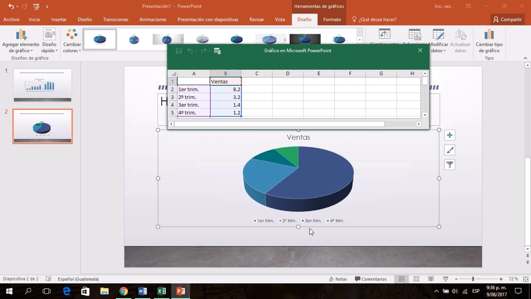Open the Formato chart tools tab
The height and width of the screenshot is (299, 531).
tap(332, 20)
